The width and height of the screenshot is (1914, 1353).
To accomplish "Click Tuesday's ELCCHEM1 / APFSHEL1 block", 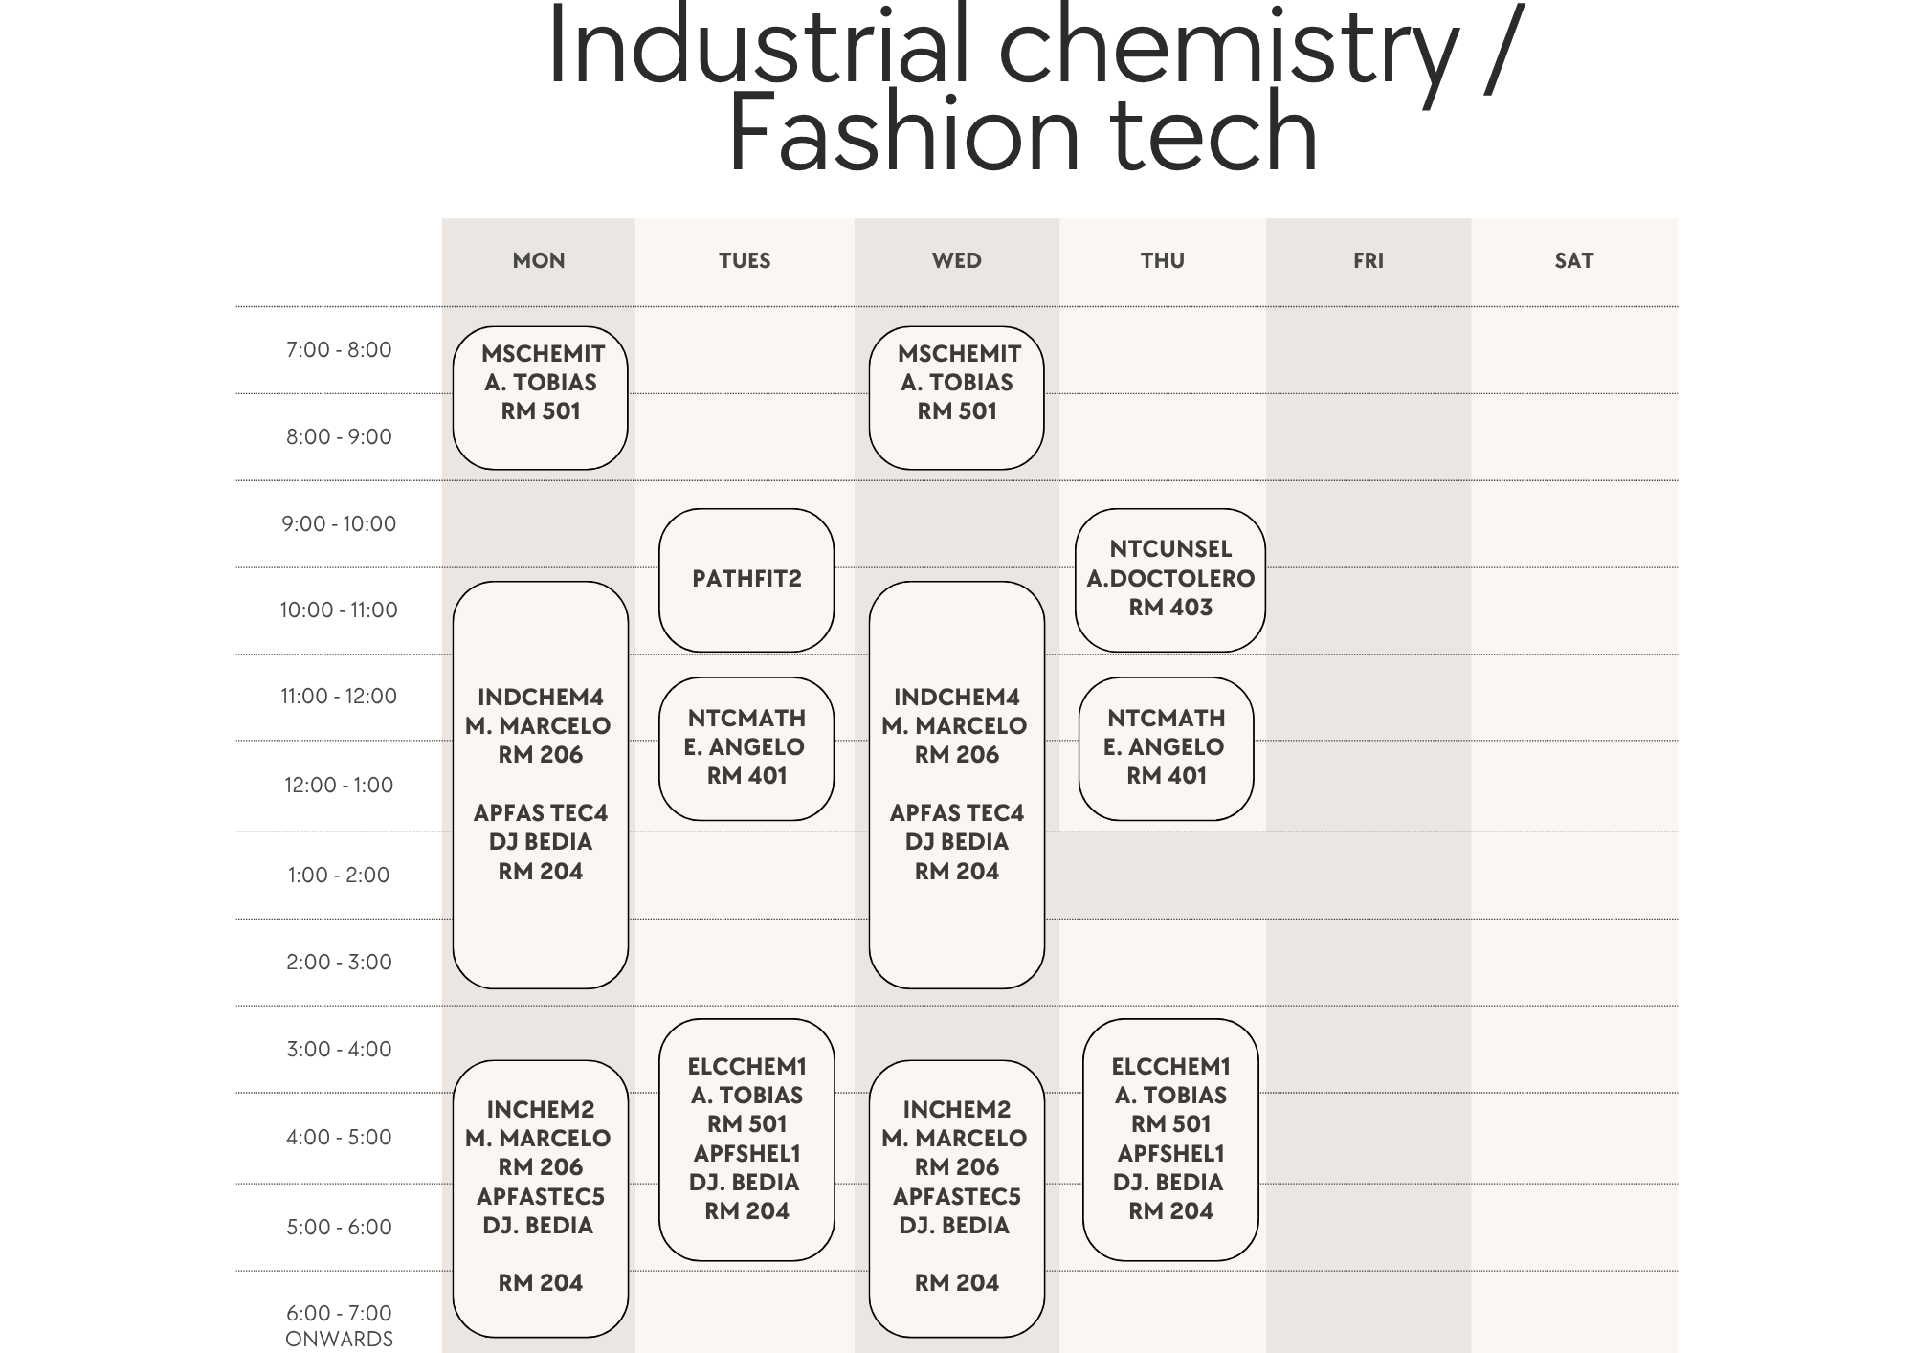I will click(x=746, y=1139).
